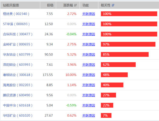Screen dimensions: 159x121
Task: Click the 100% bar for ST华泽
Action: (x=129, y=24)
